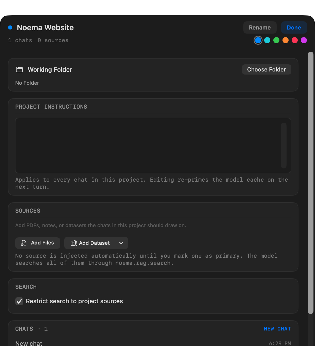Click the 6:29 PM chat timestamp
315x346 pixels.
(280, 343)
